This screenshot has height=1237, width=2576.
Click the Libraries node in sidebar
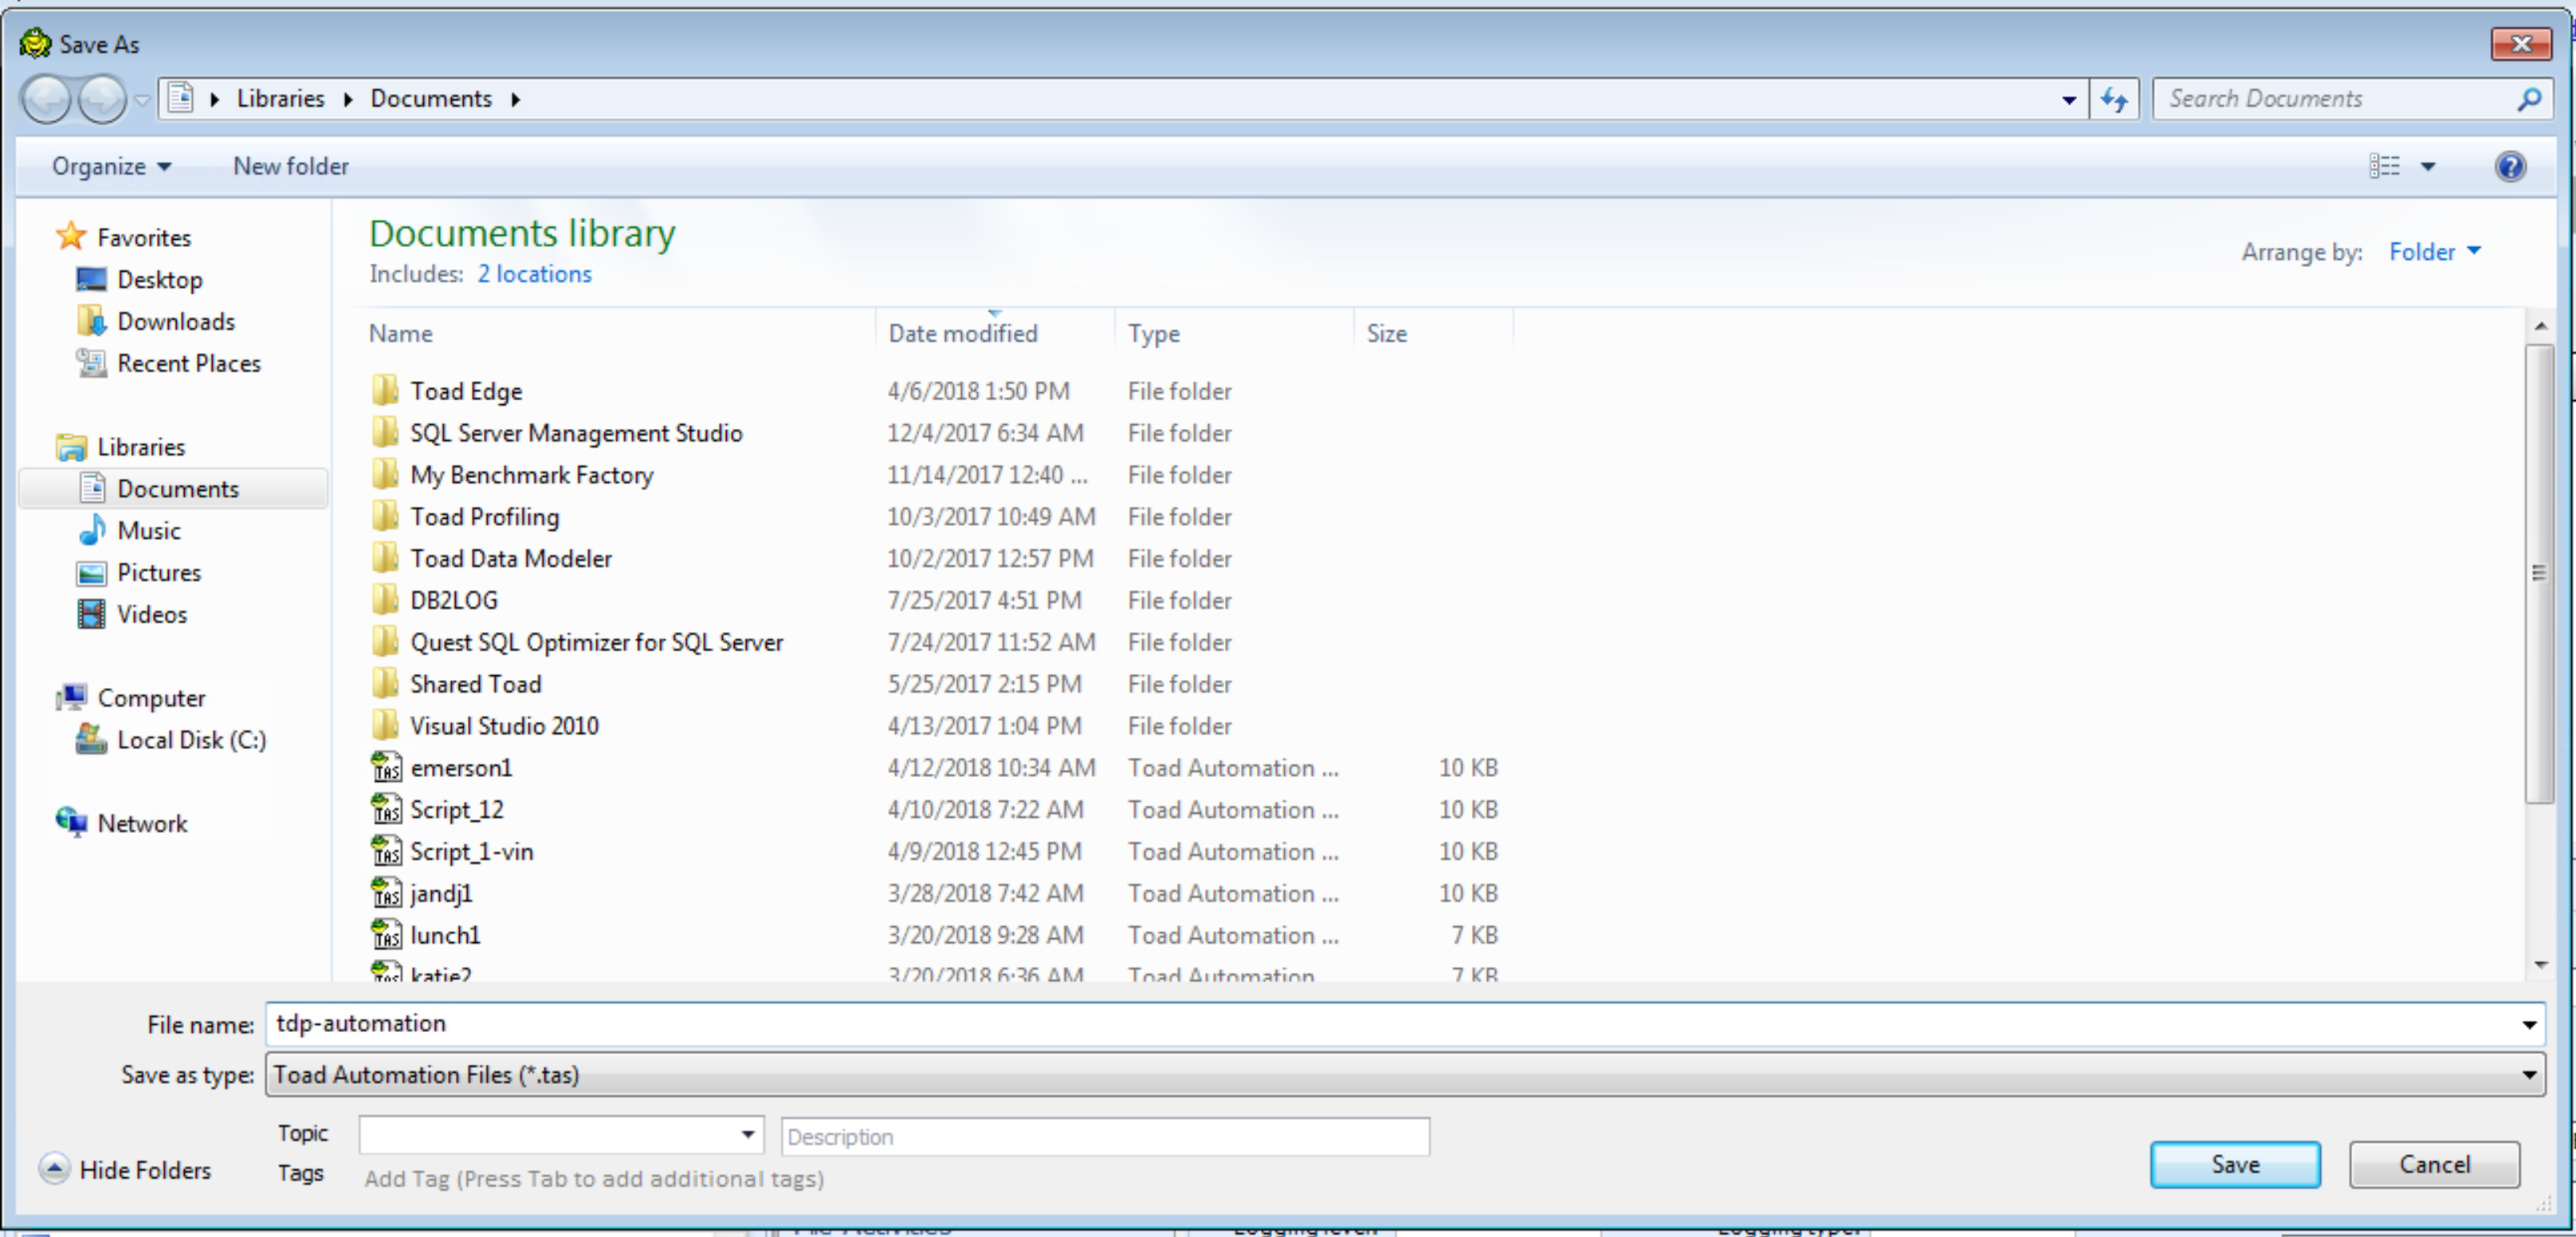pyautogui.click(x=141, y=447)
